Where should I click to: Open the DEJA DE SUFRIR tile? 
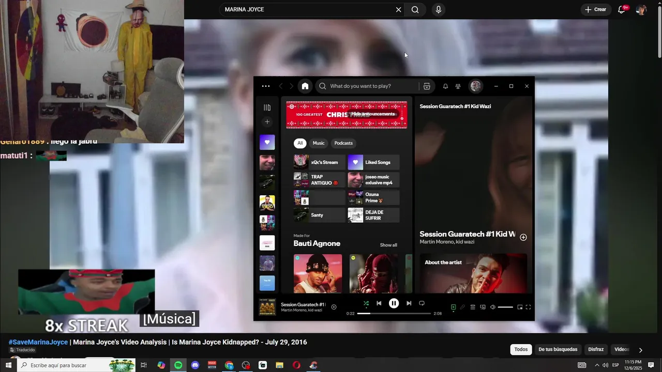click(373, 215)
